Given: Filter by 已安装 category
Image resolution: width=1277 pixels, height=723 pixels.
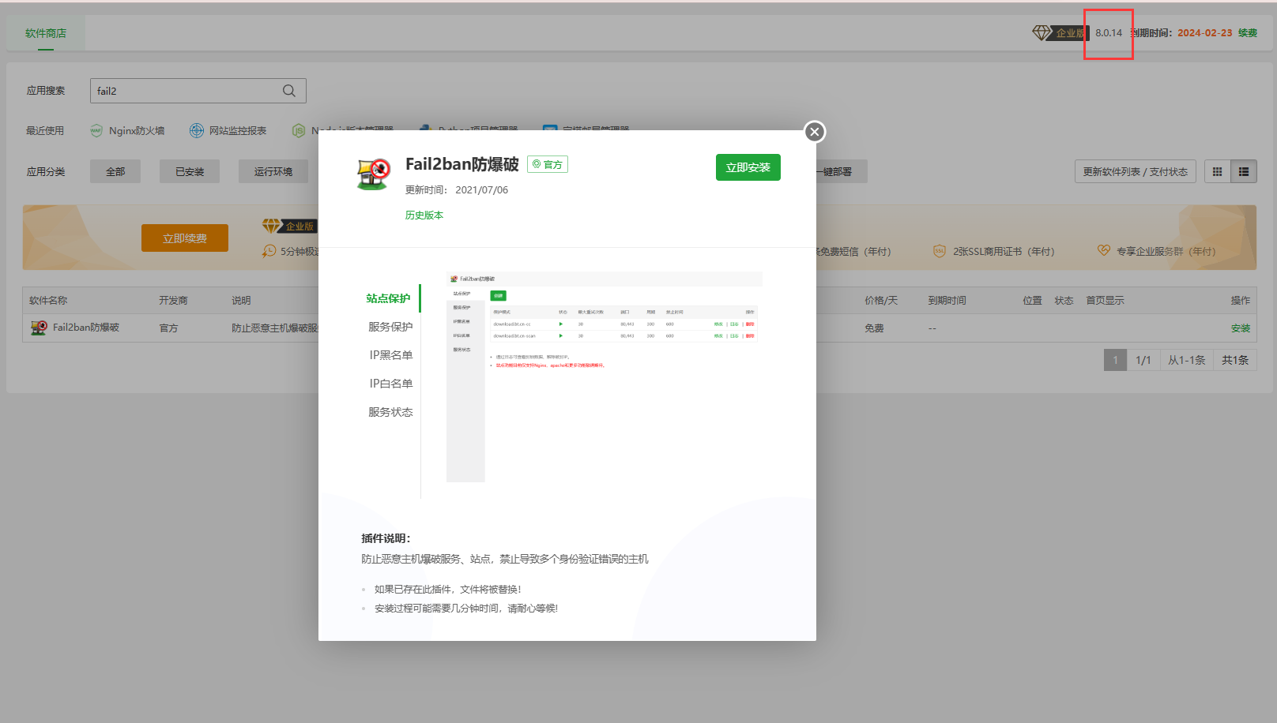Looking at the screenshot, I should (190, 171).
